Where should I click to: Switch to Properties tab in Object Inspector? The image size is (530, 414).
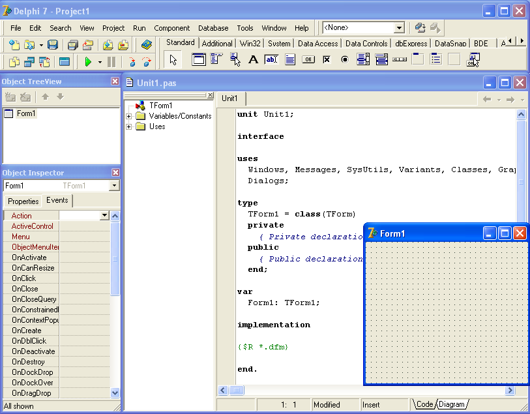click(x=23, y=201)
